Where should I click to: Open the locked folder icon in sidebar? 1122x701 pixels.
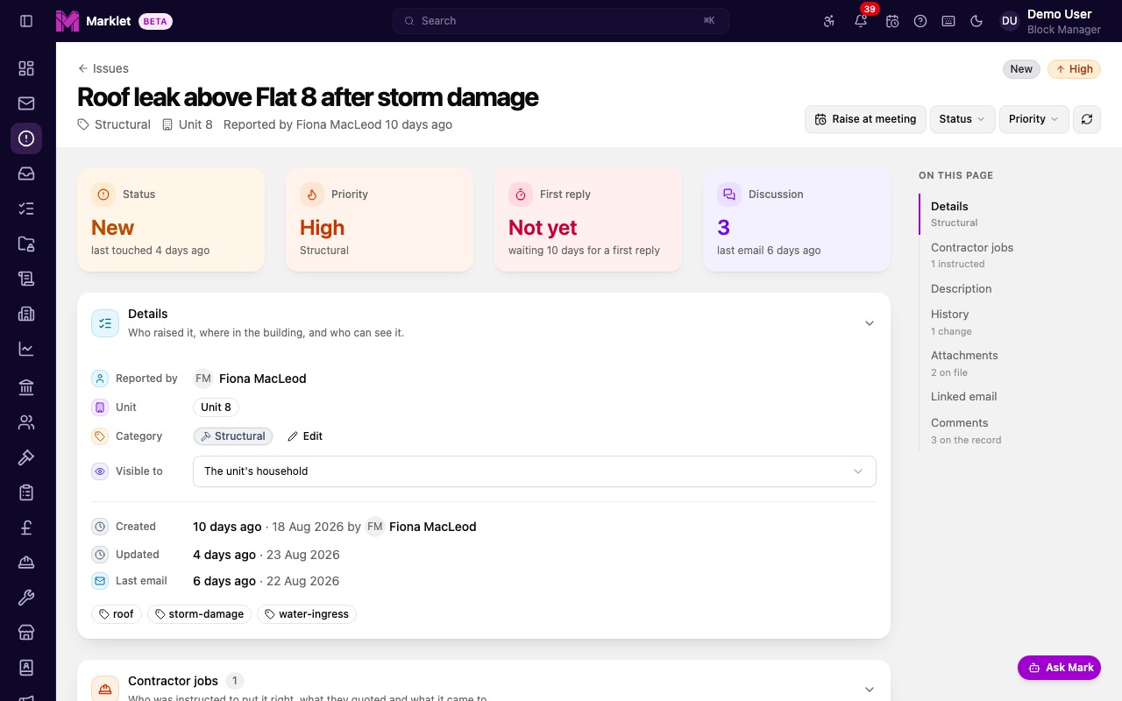pyautogui.click(x=26, y=244)
